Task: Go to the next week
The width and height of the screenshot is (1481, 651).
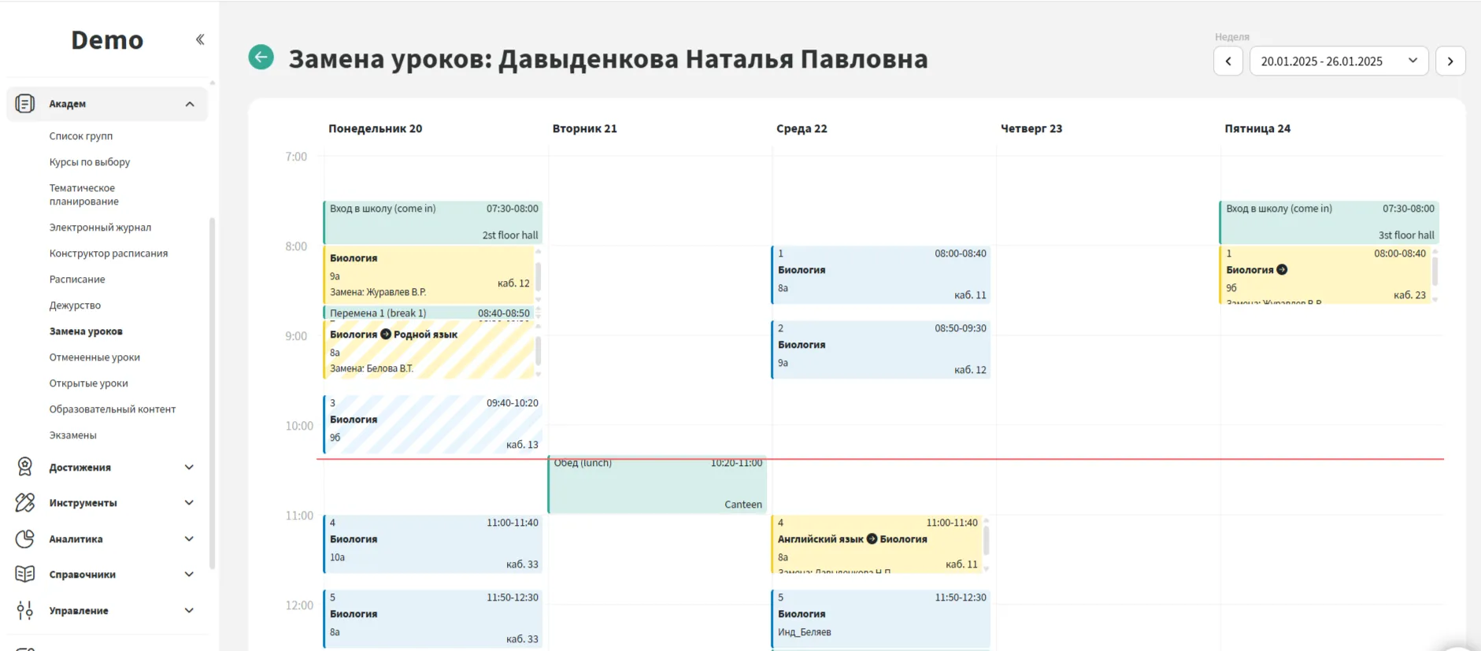Action: [1450, 61]
